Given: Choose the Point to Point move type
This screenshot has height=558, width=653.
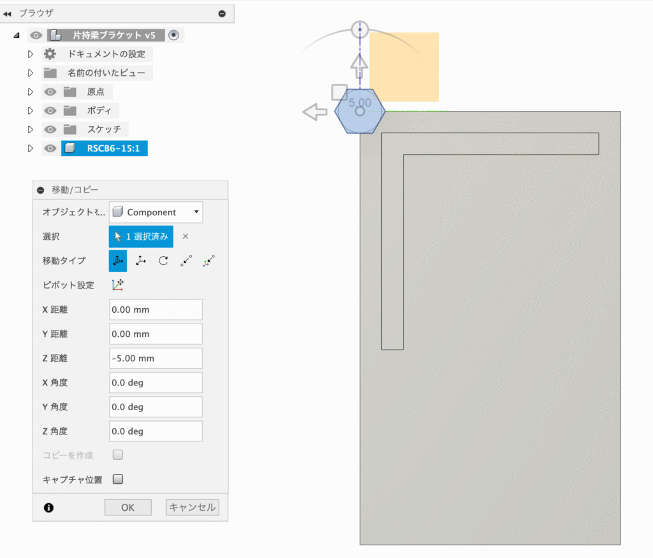Looking at the screenshot, I should point(186,261).
